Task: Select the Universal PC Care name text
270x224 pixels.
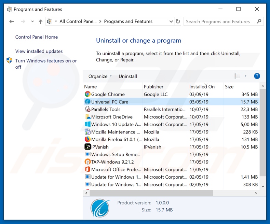Action: point(110,102)
